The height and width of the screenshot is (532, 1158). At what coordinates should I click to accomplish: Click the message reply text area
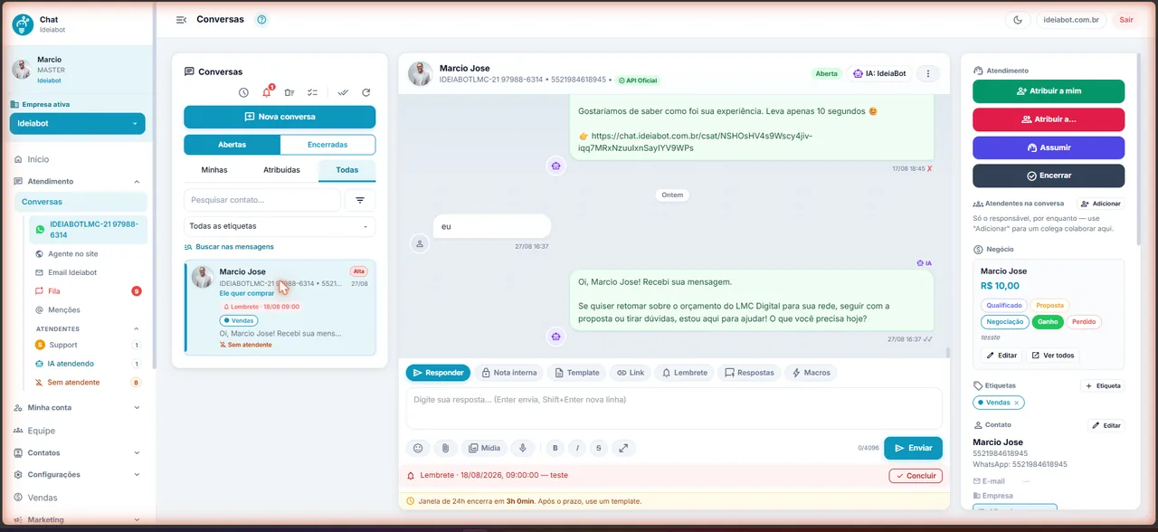point(675,410)
